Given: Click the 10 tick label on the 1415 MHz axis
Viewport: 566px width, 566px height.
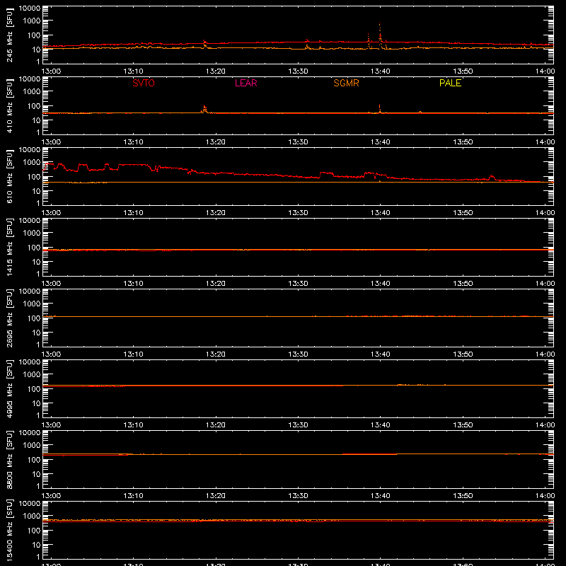Looking at the screenshot, I should coord(36,262).
